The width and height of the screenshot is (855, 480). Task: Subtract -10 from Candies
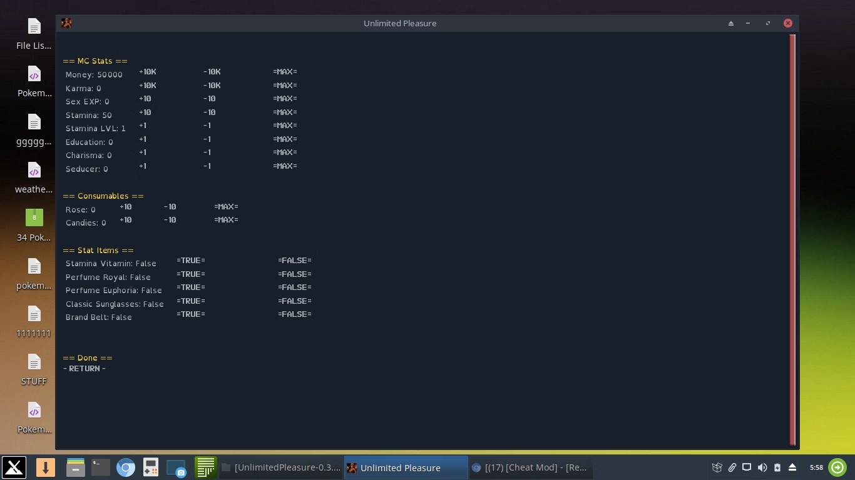pyautogui.click(x=170, y=220)
